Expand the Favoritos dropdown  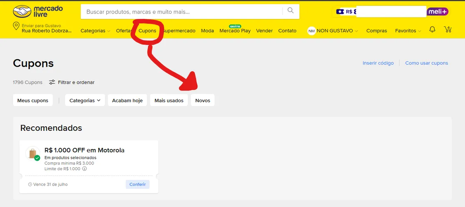pos(408,31)
